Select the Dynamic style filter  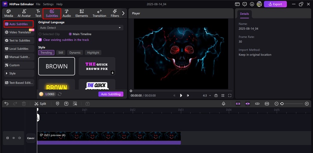[x=75, y=53]
